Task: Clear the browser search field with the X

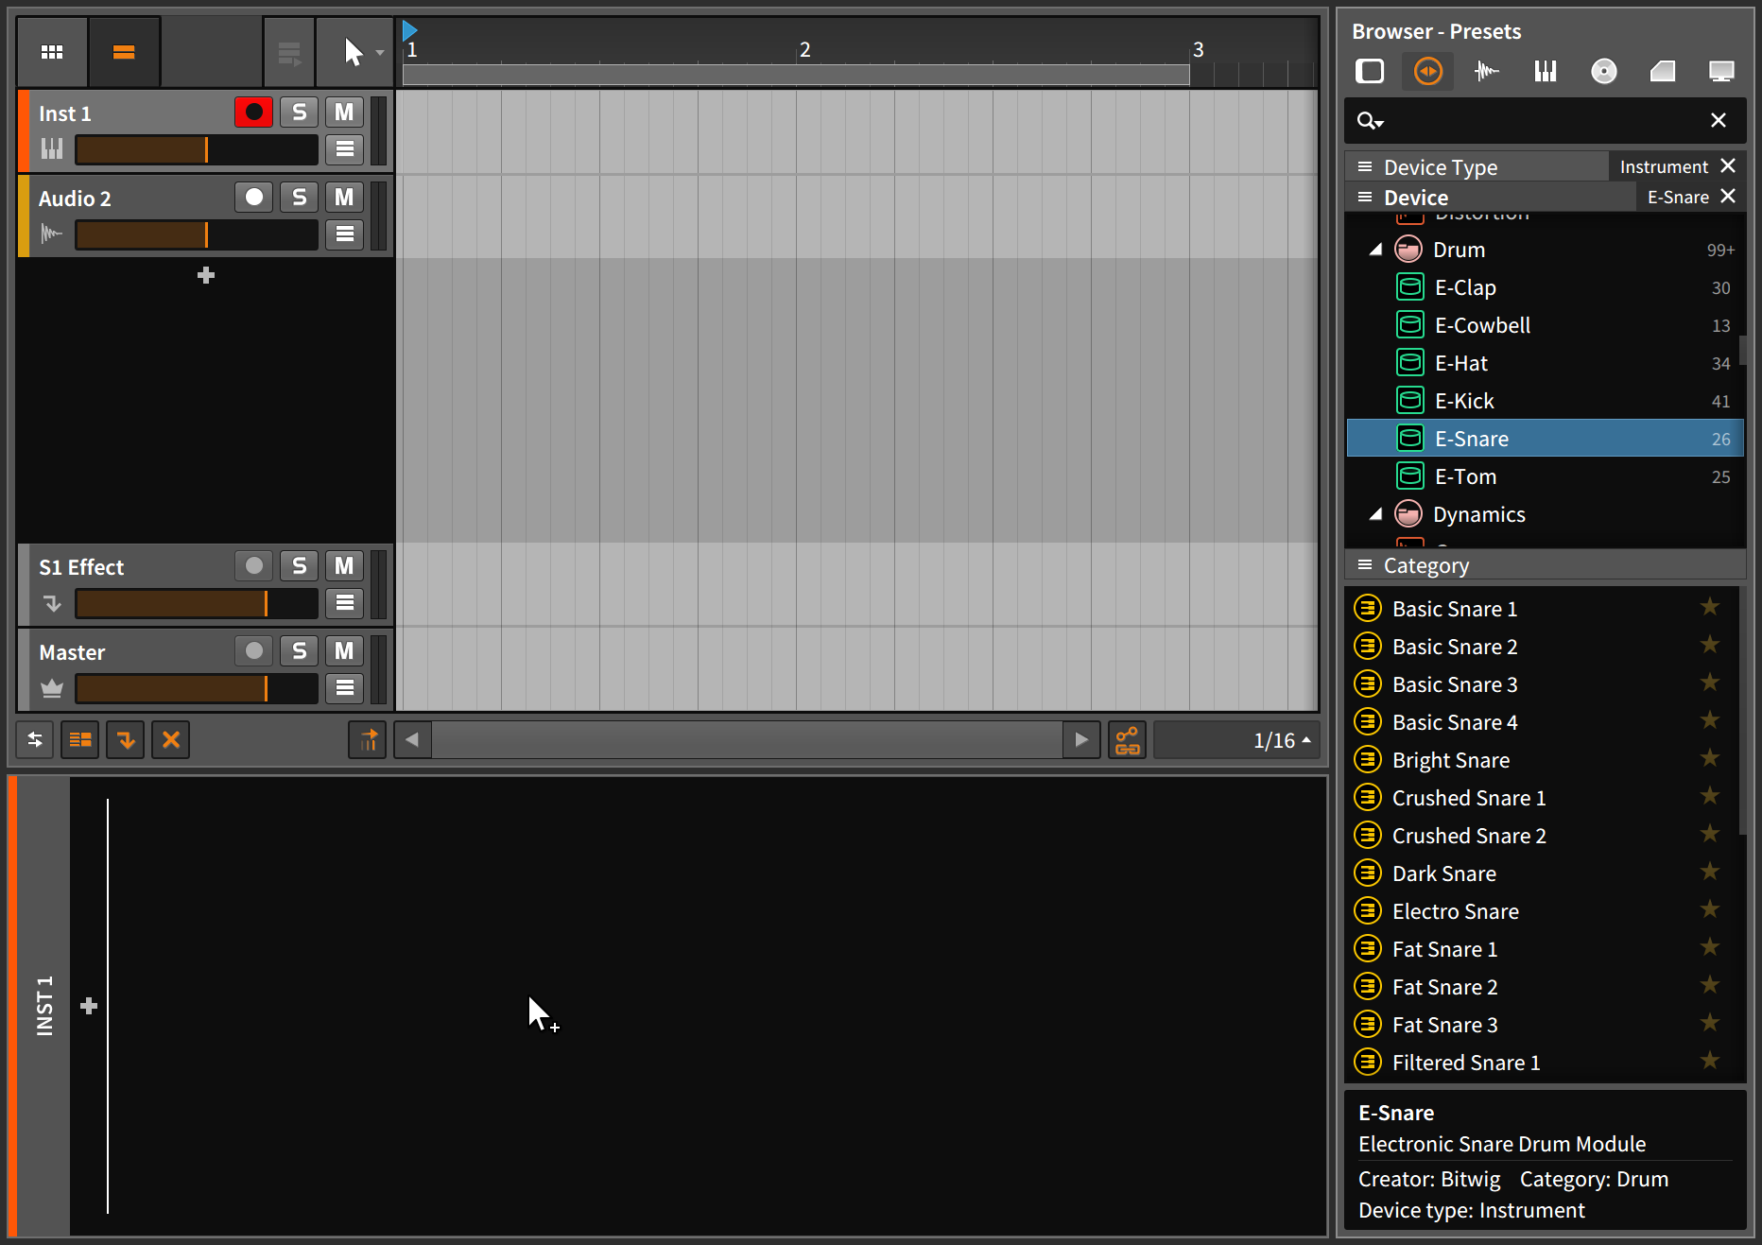Action: pyautogui.click(x=1718, y=120)
